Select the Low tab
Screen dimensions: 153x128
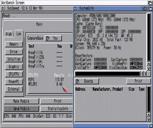(x=19, y=34)
